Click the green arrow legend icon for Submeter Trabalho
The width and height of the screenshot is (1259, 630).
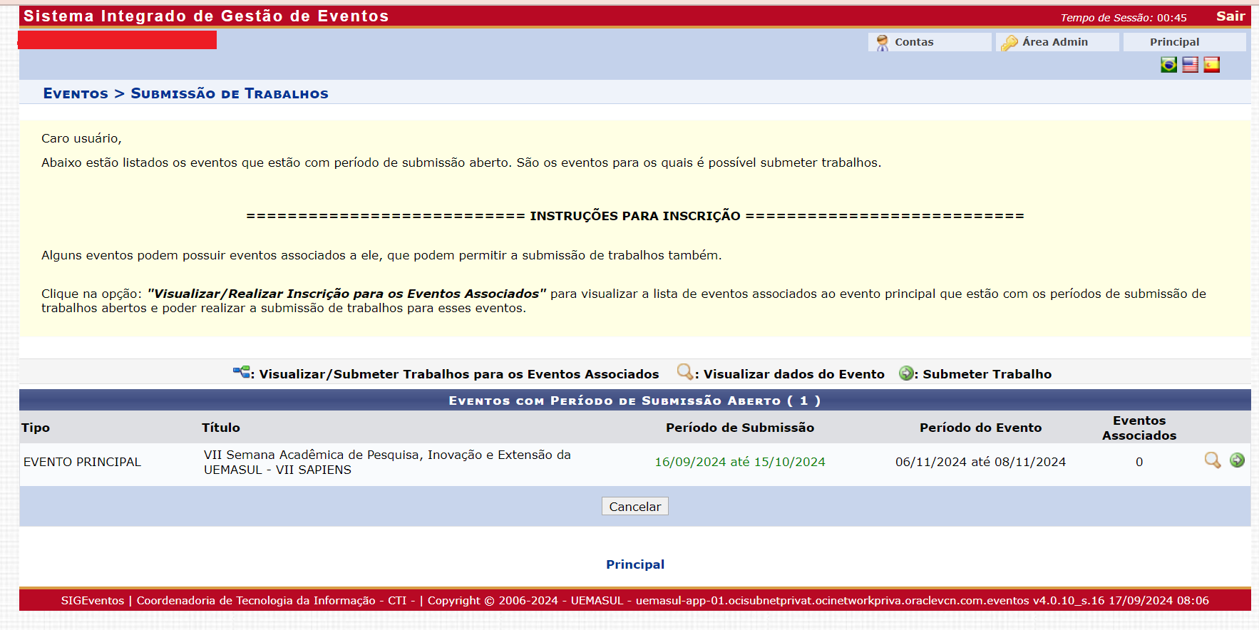coord(906,373)
